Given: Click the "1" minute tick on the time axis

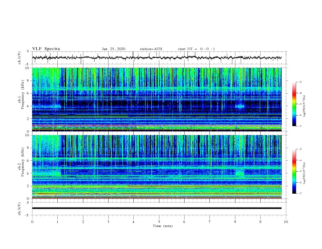Looking at the screenshot, I should pyautogui.click(x=57, y=222).
